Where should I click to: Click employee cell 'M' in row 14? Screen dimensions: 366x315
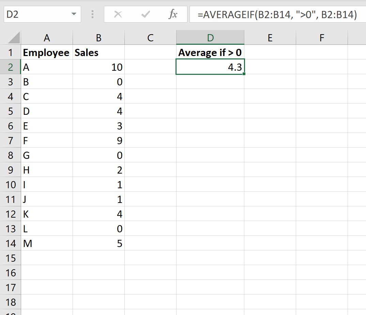(x=47, y=243)
